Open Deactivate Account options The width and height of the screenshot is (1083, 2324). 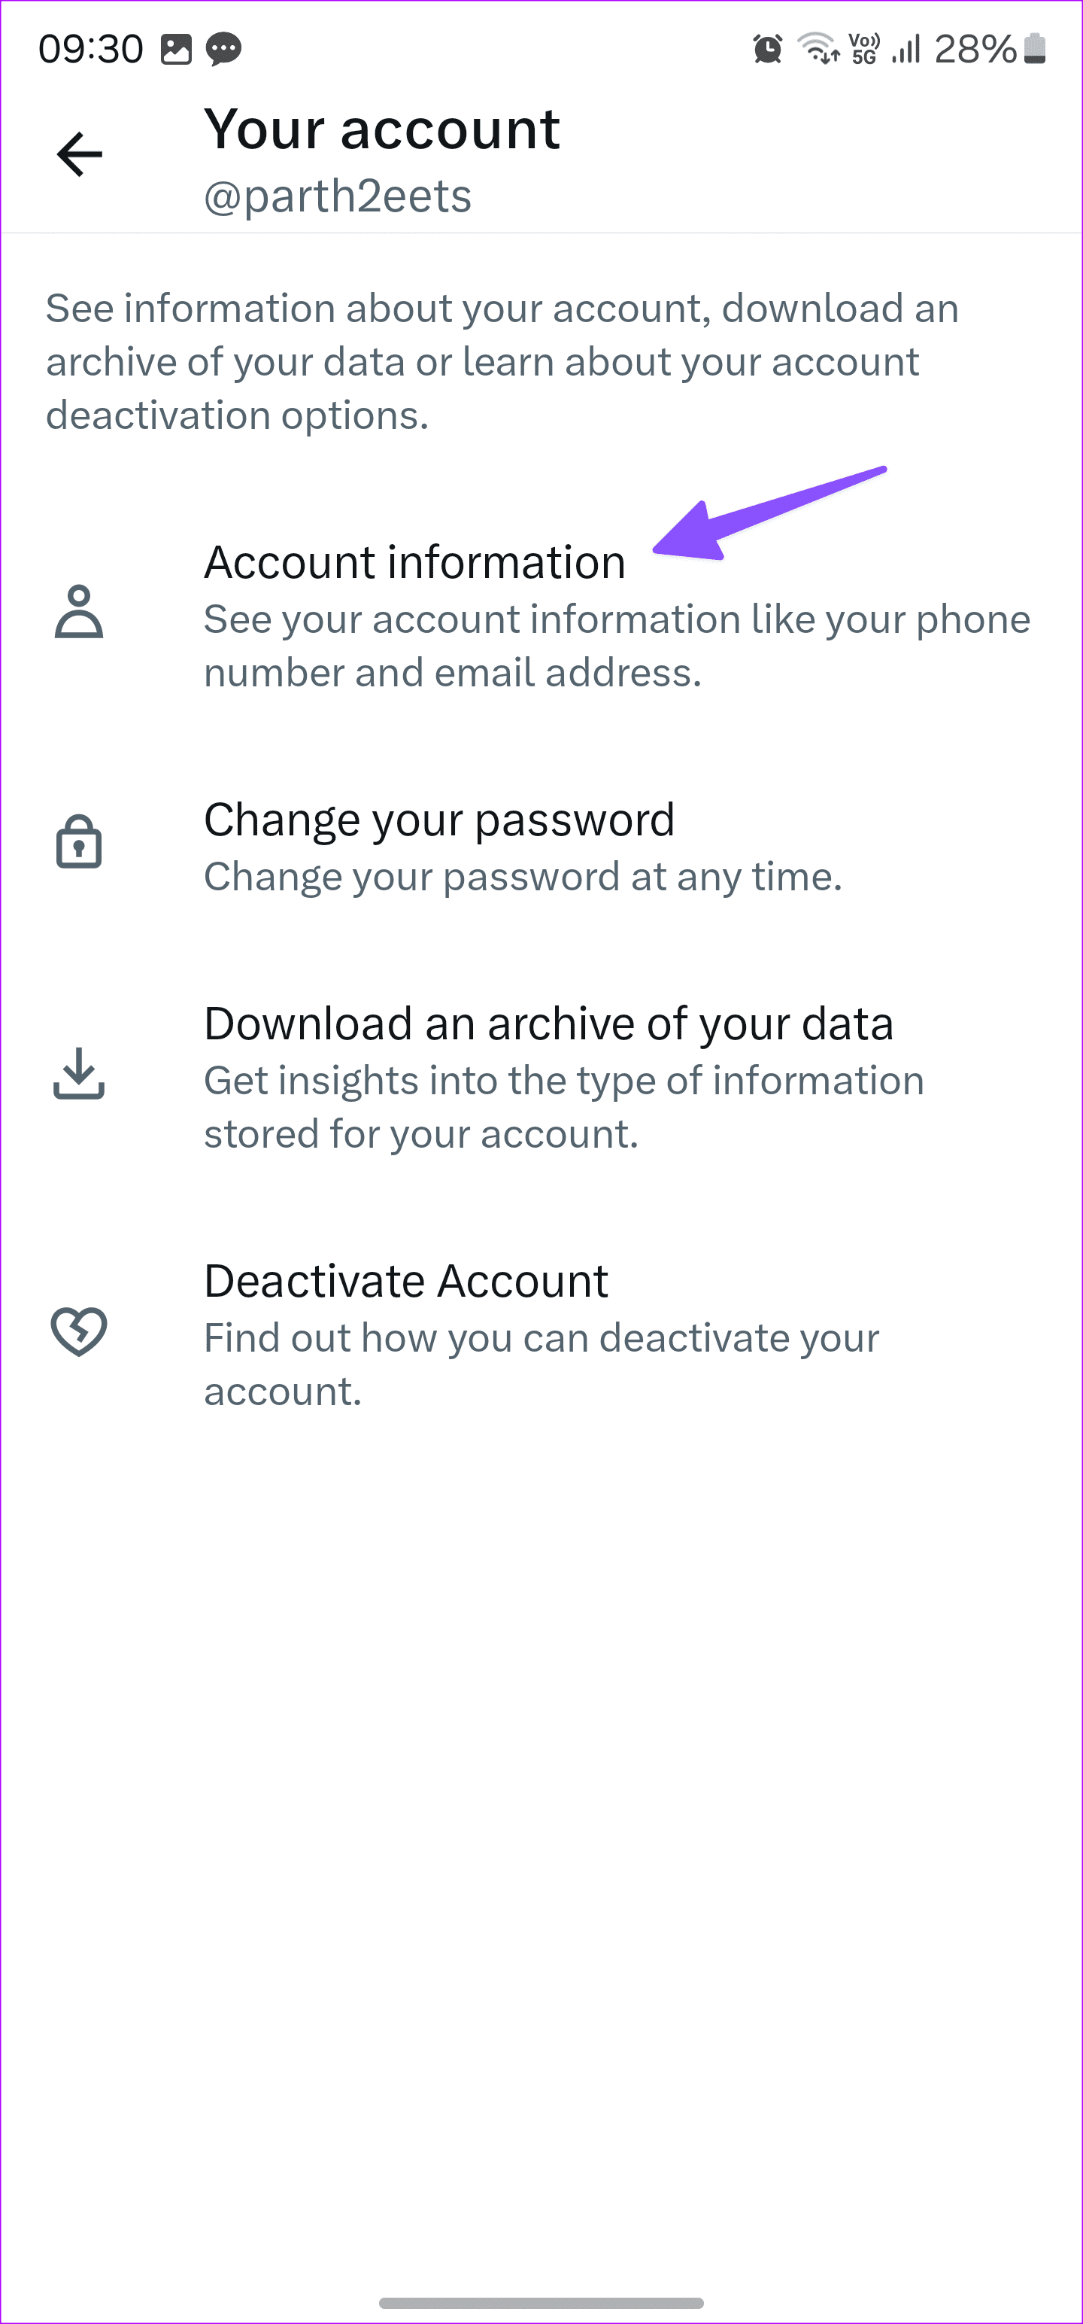406,1280
